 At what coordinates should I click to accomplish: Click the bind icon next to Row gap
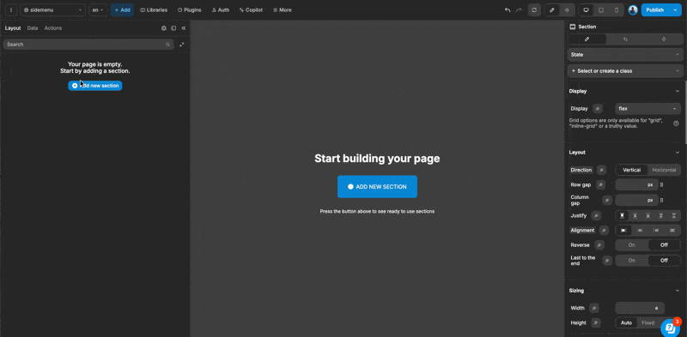pyautogui.click(x=600, y=184)
